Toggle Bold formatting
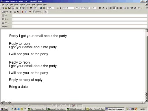This screenshot has height=111, width=148. [x=100, y=8]
